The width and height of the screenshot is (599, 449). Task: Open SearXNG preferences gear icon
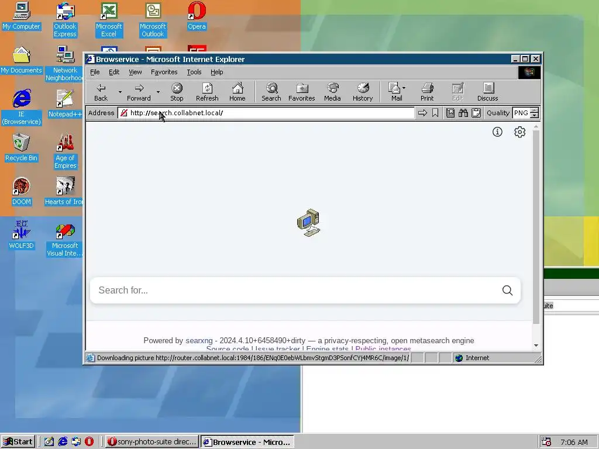(519, 132)
